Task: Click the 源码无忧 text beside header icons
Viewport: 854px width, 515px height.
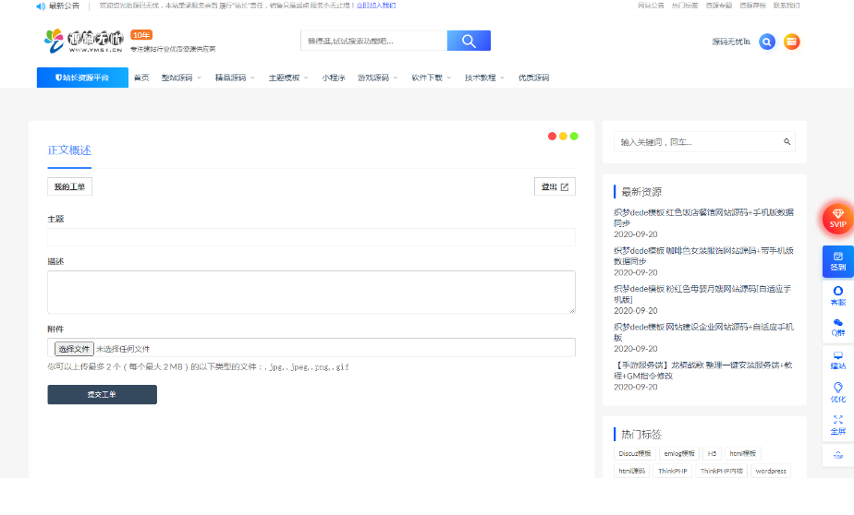Action: (x=731, y=42)
